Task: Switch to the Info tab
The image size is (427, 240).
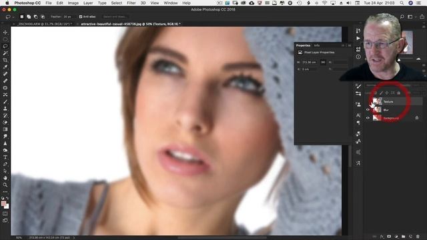Action: click(316, 45)
